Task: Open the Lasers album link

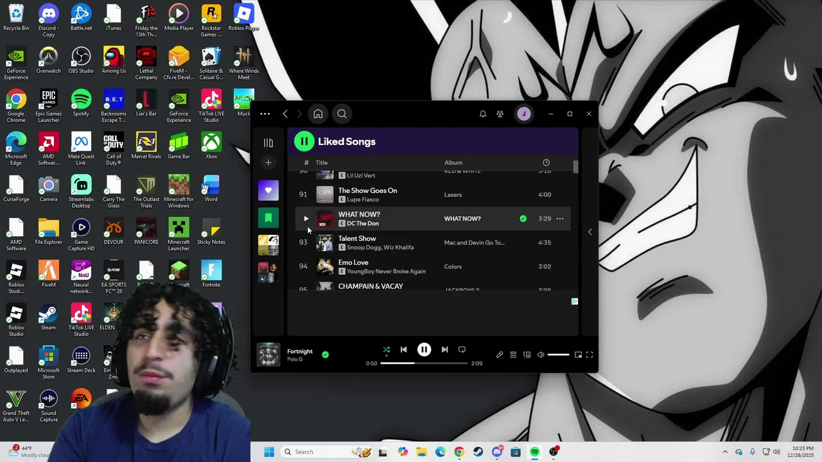Action: (x=453, y=195)
